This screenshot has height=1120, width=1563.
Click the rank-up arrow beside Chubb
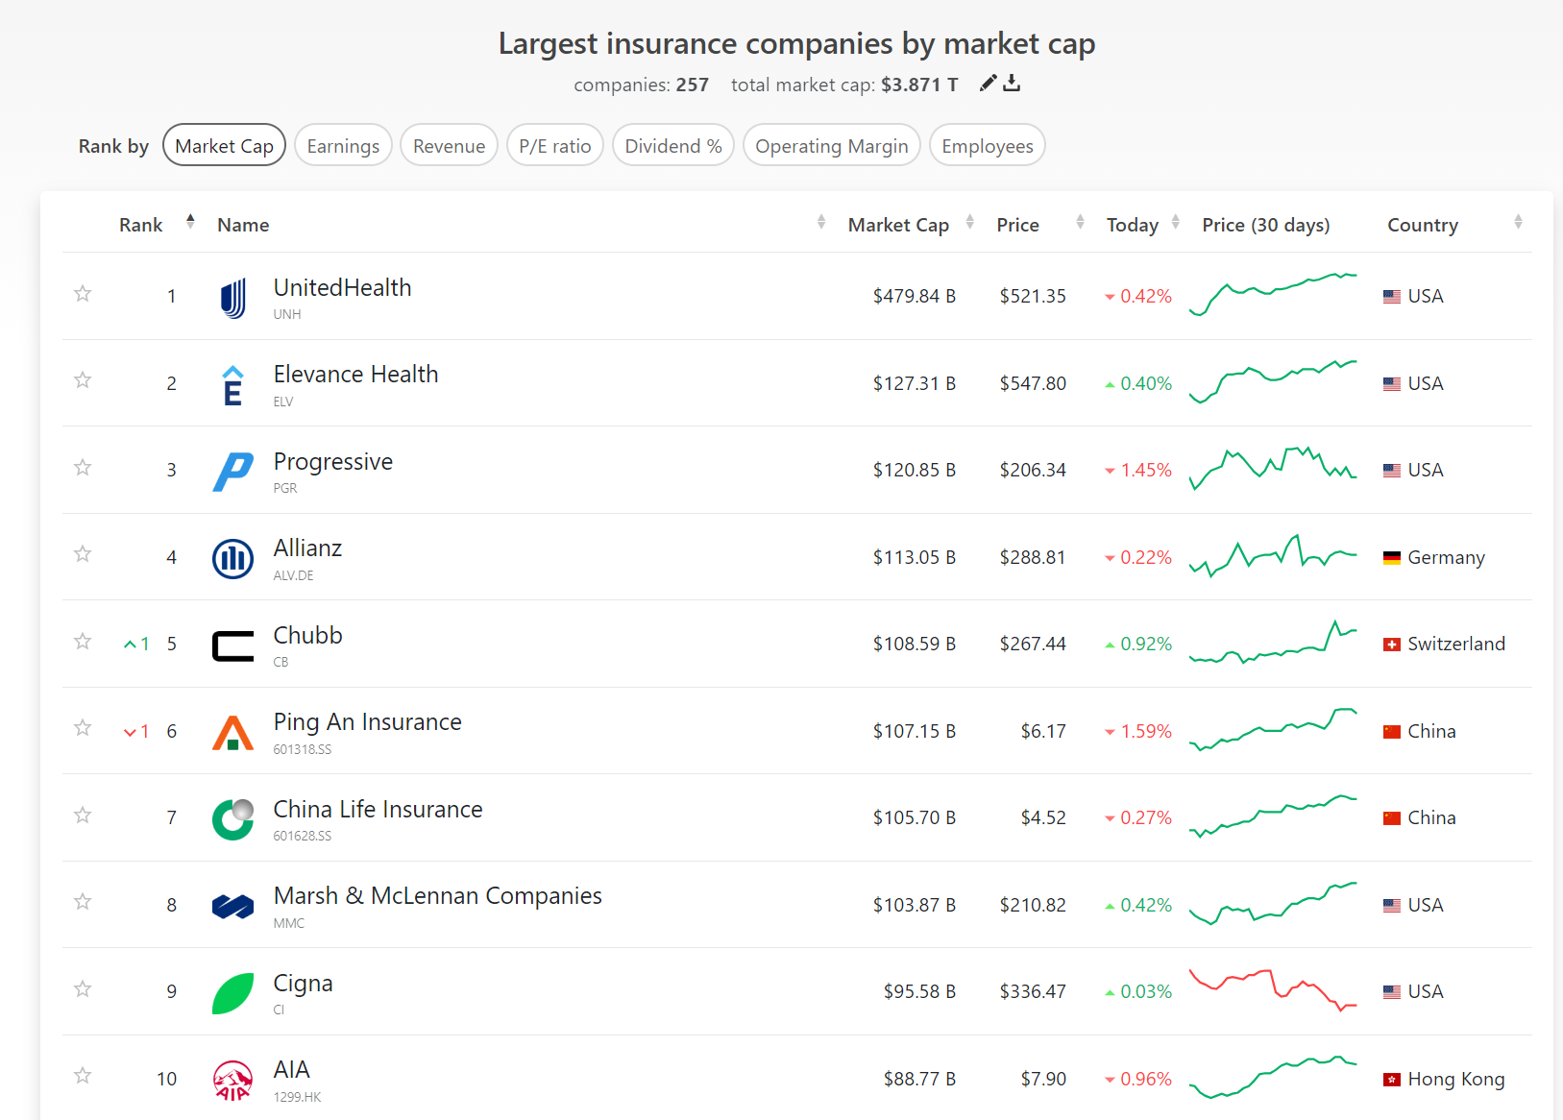pyautogui.click(x=130, y=645)
